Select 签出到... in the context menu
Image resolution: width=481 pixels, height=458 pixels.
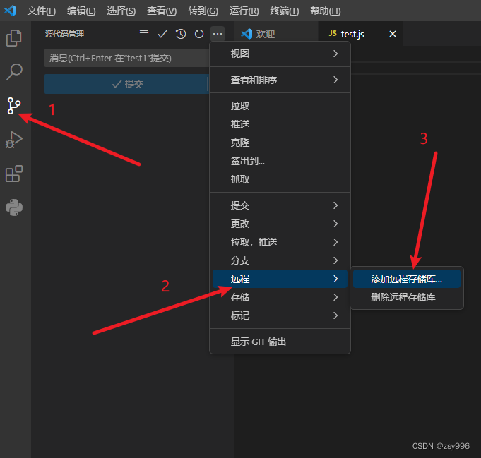(280, 161)
